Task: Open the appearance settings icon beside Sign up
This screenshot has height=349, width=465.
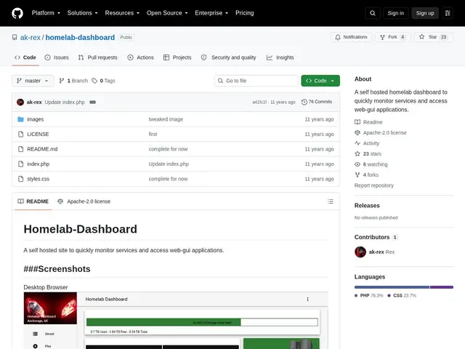Action: (x=448, y=13)
